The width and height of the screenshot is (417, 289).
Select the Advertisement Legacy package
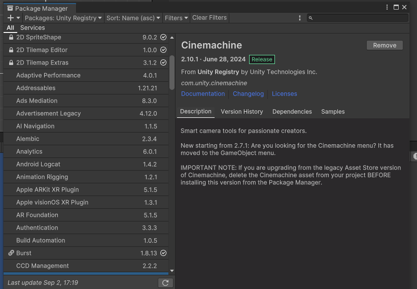pyautogui.click(x=86, y=113)
